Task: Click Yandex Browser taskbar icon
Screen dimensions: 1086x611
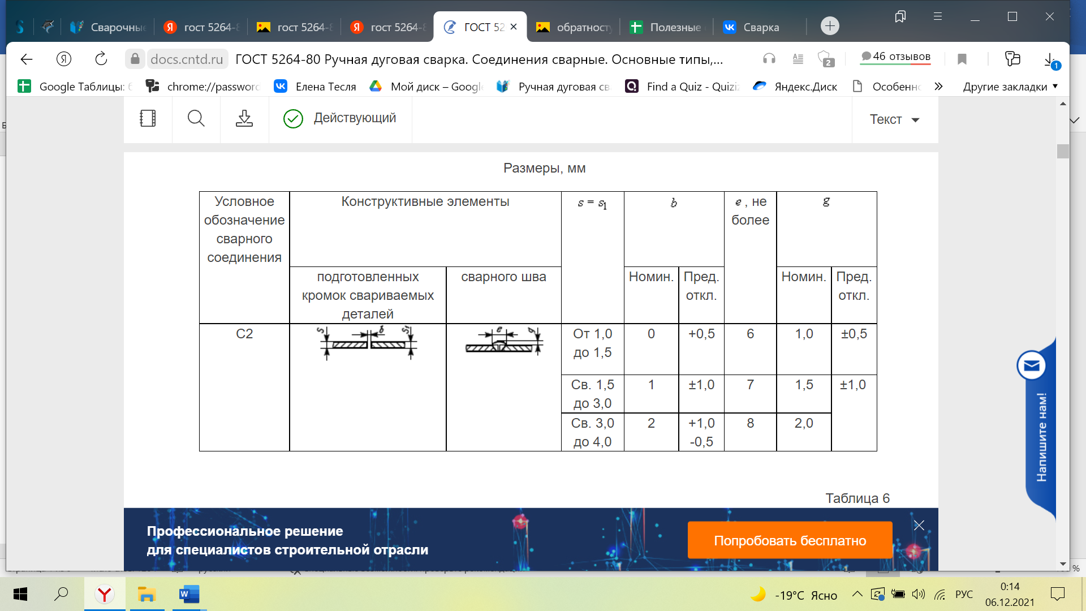Action: click(105, 595)
